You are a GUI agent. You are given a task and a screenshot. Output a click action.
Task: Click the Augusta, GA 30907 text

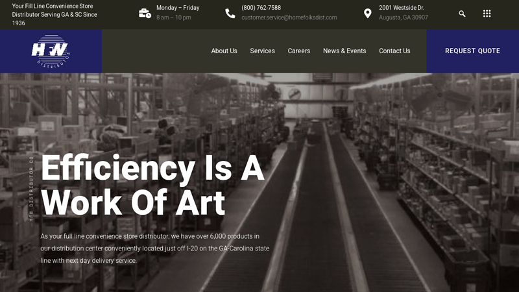pyautogui.click(x=404, y=18)
